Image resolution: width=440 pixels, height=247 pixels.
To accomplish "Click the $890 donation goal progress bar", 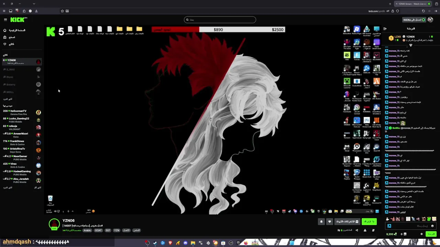I will [x=218, y=30].
